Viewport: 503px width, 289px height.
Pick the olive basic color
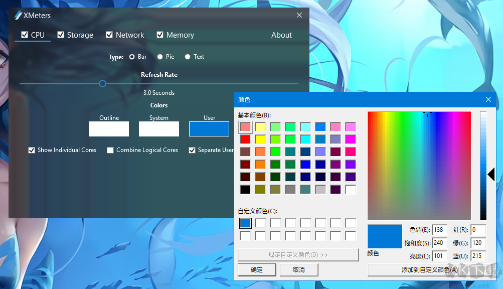[x=260, y=190]
